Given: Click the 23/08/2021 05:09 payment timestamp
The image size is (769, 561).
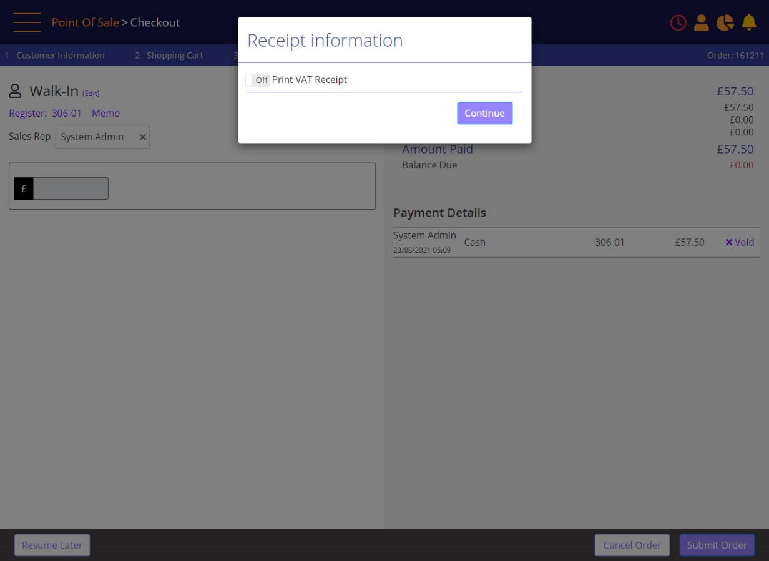Looking at the screenshot, I should click(x=422, y=250).
